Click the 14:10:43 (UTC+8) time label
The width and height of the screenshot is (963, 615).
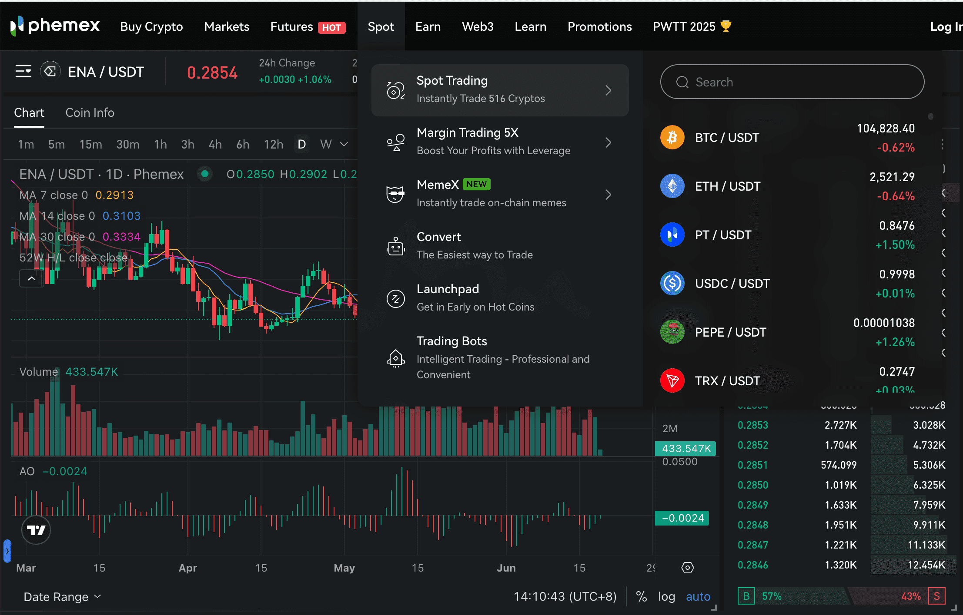[565, 596]
